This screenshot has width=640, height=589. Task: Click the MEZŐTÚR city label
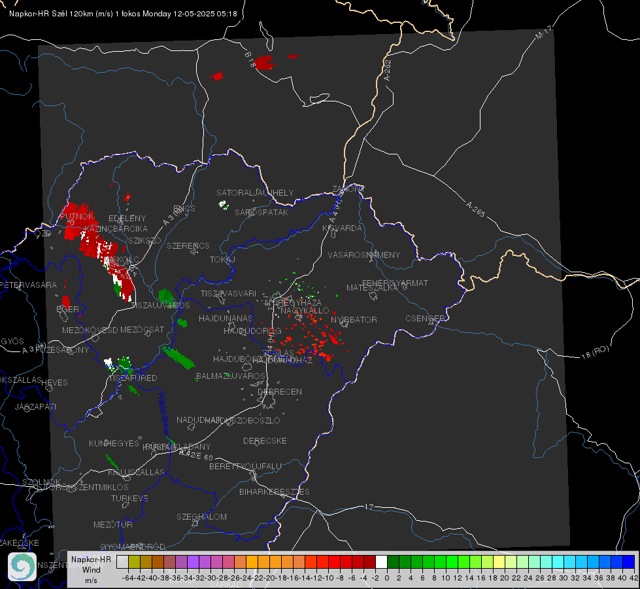113,524
